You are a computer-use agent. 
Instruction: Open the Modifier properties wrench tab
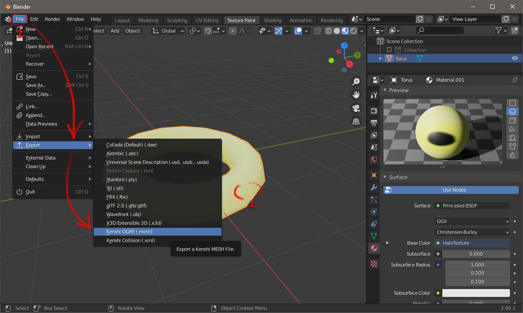click(x=374, y=187)
